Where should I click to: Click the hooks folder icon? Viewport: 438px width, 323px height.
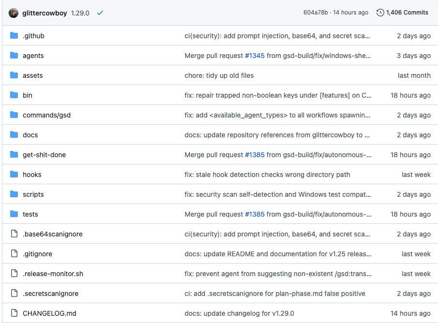coord(14,175)
